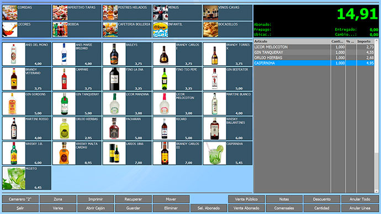Add Orujo Hierbas bottle to order
Image resolution: width=381 pixels, height=214 pixels.
pos(77,129)
